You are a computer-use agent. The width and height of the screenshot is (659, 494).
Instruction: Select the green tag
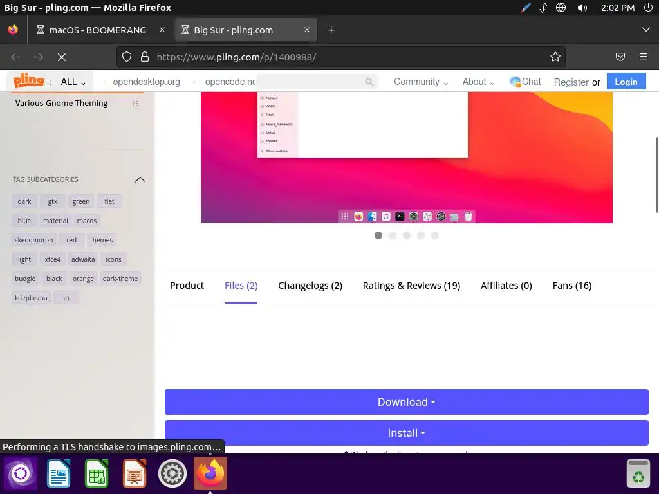click(80, 201)
